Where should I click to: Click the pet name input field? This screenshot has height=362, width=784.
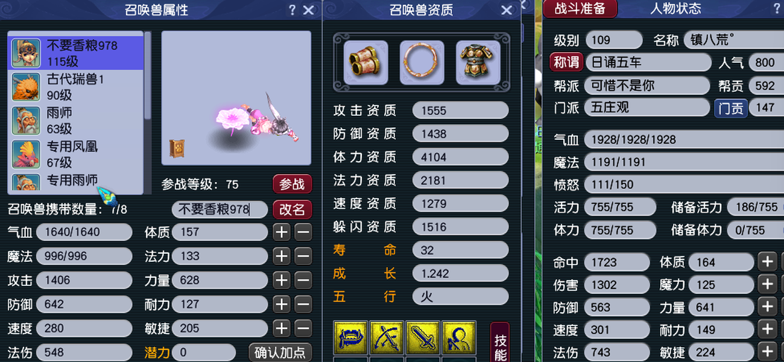220,209
